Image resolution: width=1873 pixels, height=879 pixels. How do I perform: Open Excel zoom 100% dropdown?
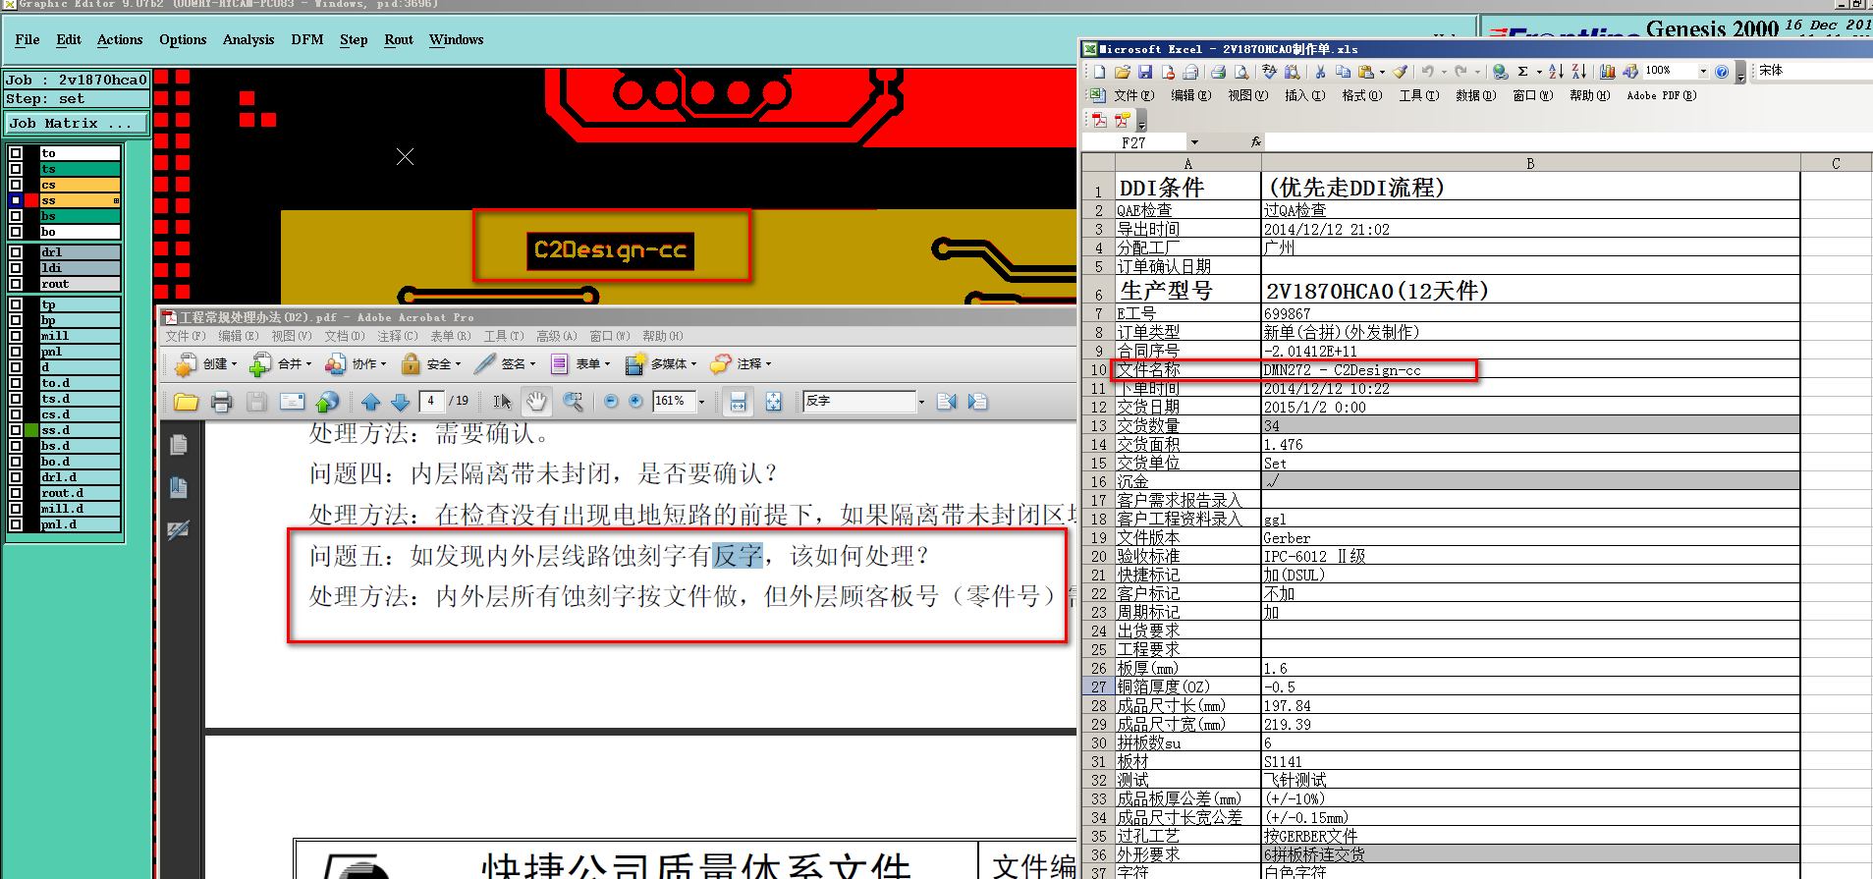1703,71
